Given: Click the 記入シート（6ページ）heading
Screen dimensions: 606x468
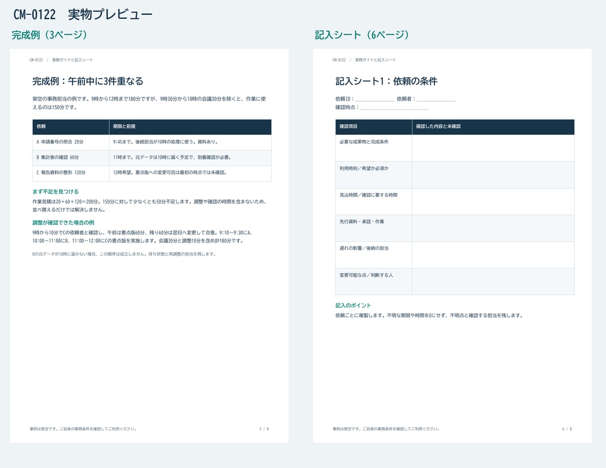Looking at the screenshot, I should point(362,35).
